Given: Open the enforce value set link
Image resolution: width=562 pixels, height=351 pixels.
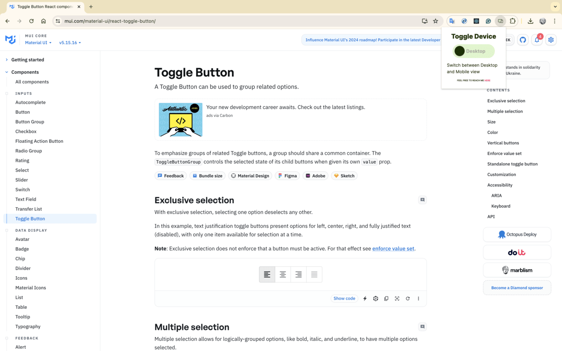Looking at the screenshot, I should (x=393, y=248).
